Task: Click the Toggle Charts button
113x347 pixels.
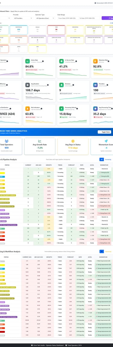Action: (x=105, y=132)
